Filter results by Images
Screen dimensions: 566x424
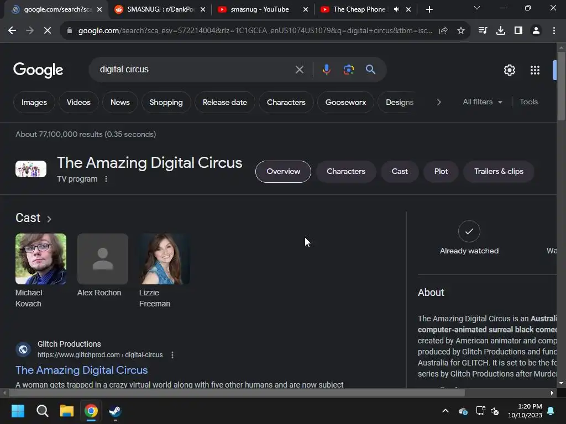[x=34, y=102]
